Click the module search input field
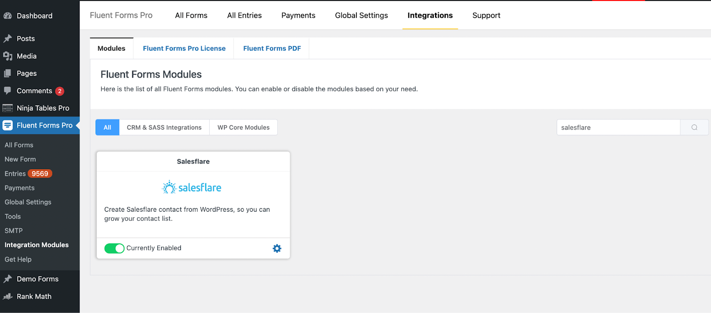The width and height of the screenshot is (711, 313). [x=619, y=127]
